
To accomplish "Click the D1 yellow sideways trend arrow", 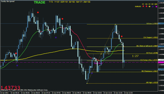I will click(150, 7).
